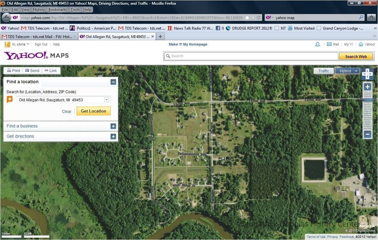Expand the Get directions section
The image size is (378, 240).
(113, 137)
